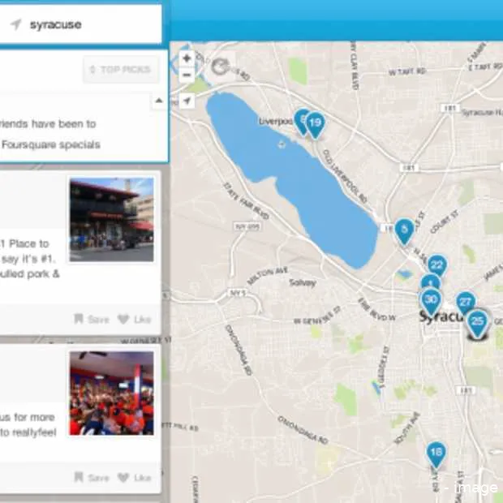Like the first venue result
Viewport: 503px width, 503px height.
pos(135,319)
